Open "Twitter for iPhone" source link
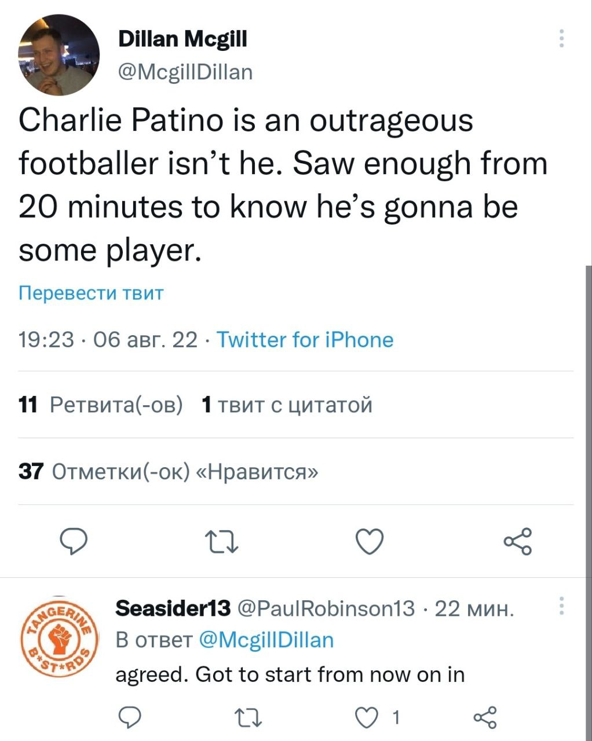 point(305,339)
